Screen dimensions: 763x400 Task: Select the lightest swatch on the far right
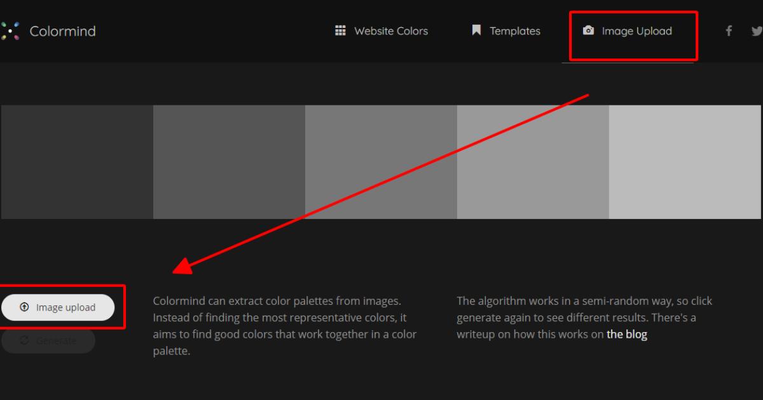coord(685,161)
